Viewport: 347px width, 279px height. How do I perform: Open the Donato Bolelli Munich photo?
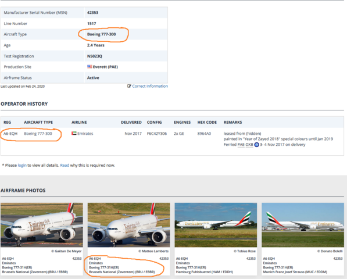click(303, 225)
